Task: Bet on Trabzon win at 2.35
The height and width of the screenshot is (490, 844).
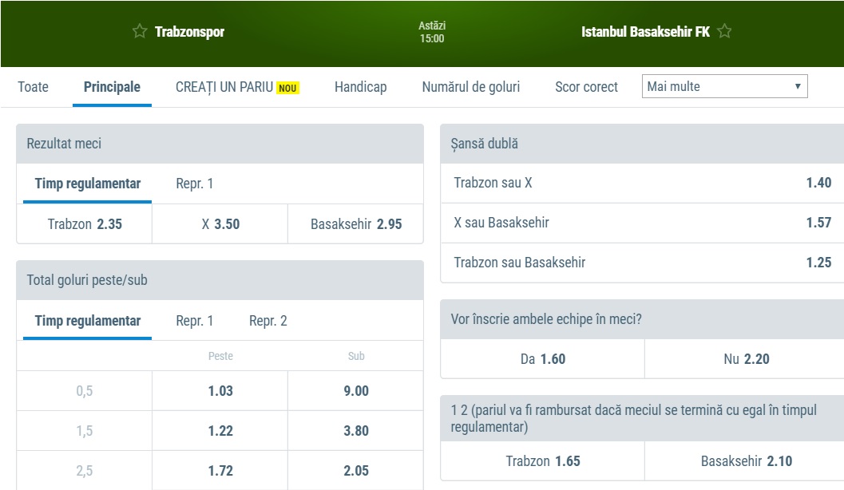Action: (x=85, y=224)
